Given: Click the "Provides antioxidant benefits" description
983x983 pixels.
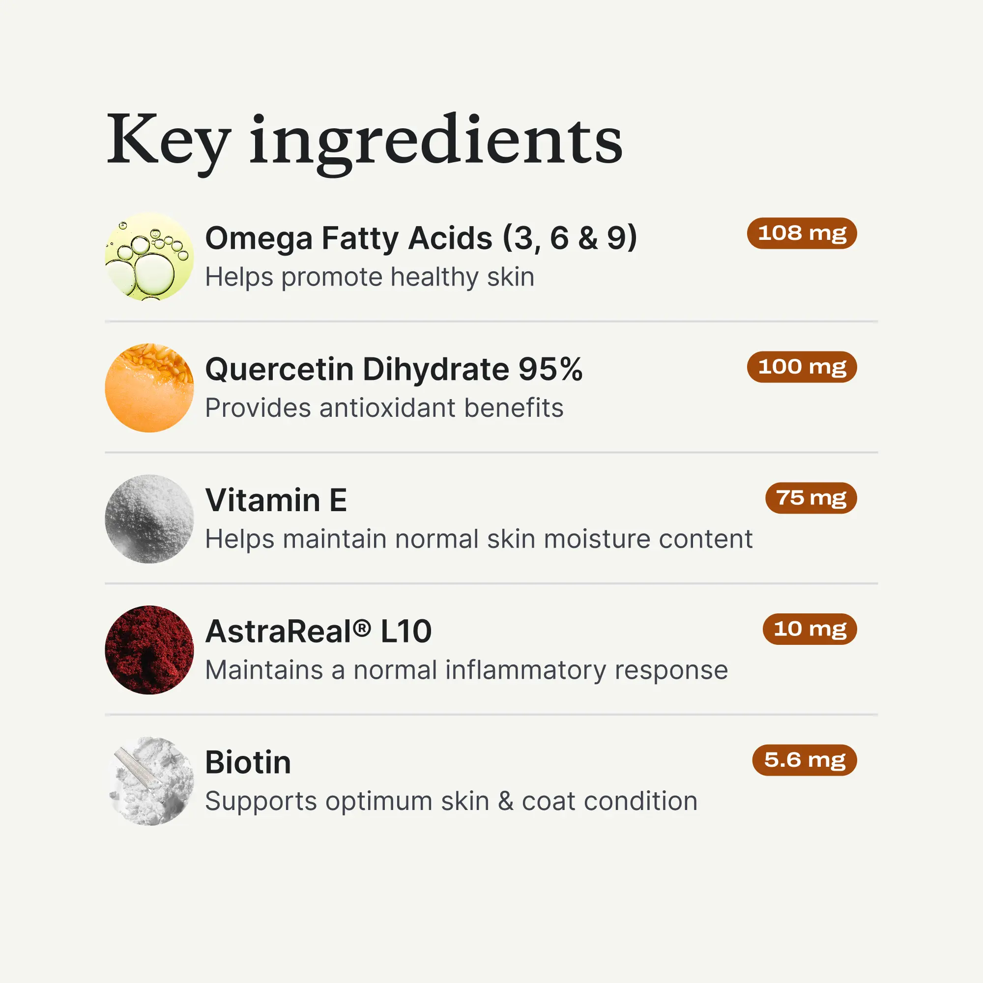Looking at the screenshot, I should pos(384,408).
